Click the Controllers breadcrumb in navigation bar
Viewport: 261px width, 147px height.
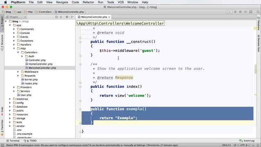[44, 12]
